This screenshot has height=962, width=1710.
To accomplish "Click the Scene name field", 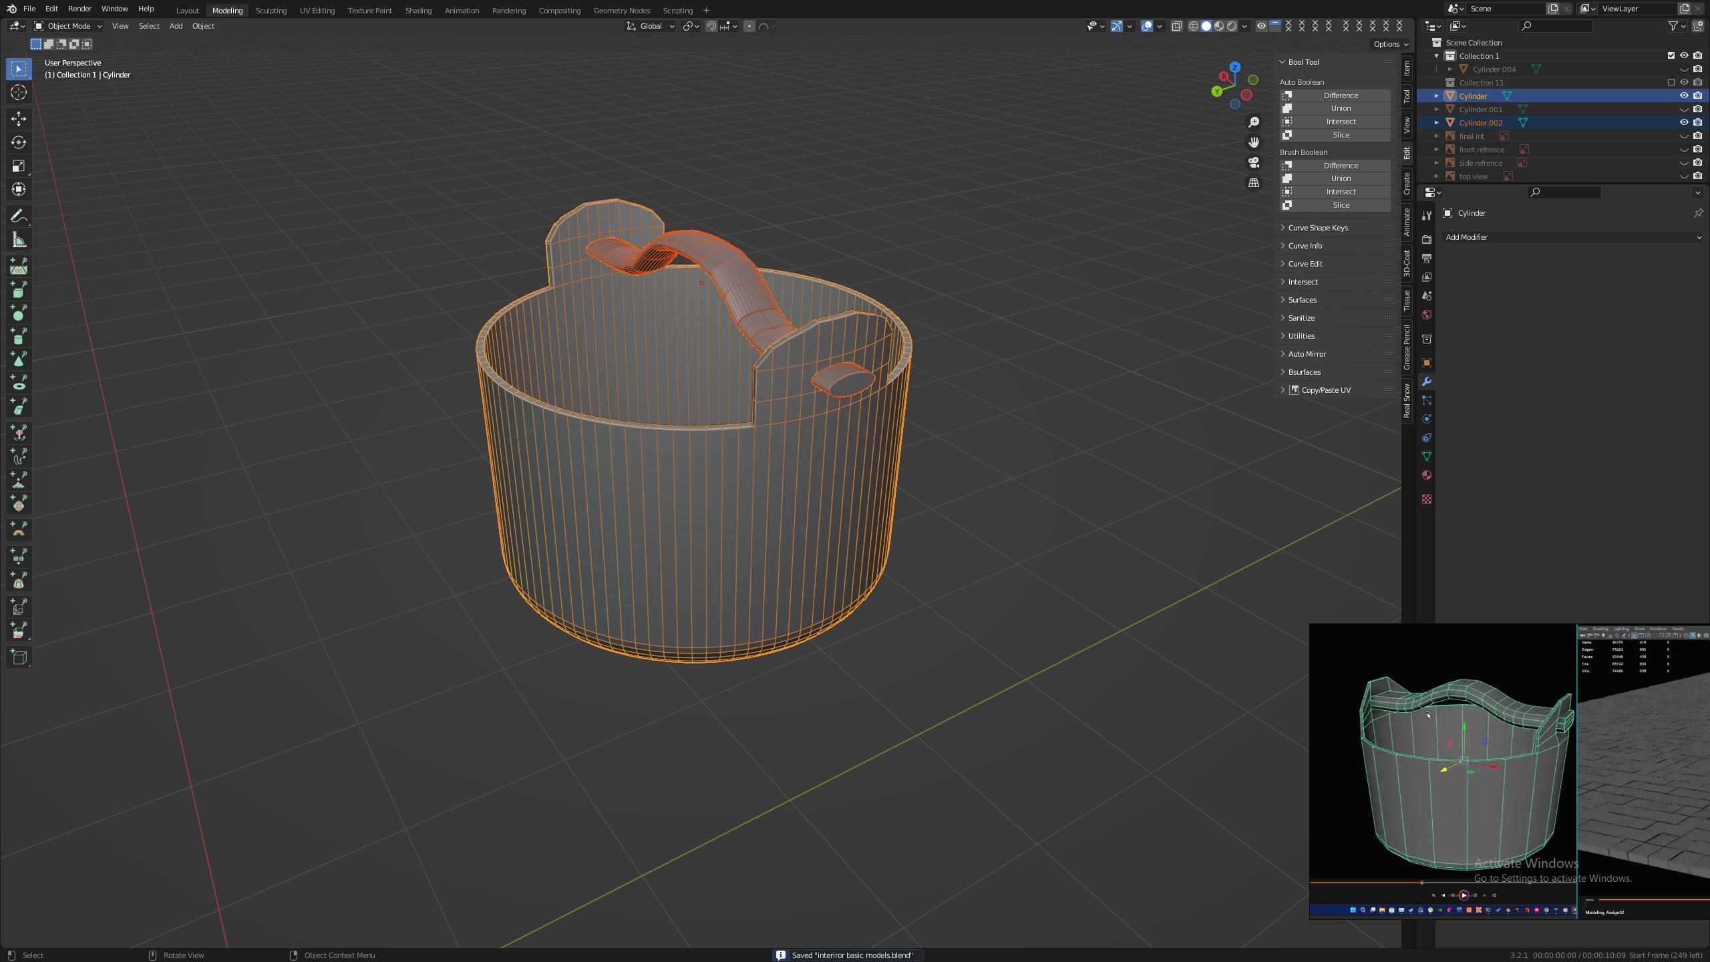I will tap(1506, 9).
